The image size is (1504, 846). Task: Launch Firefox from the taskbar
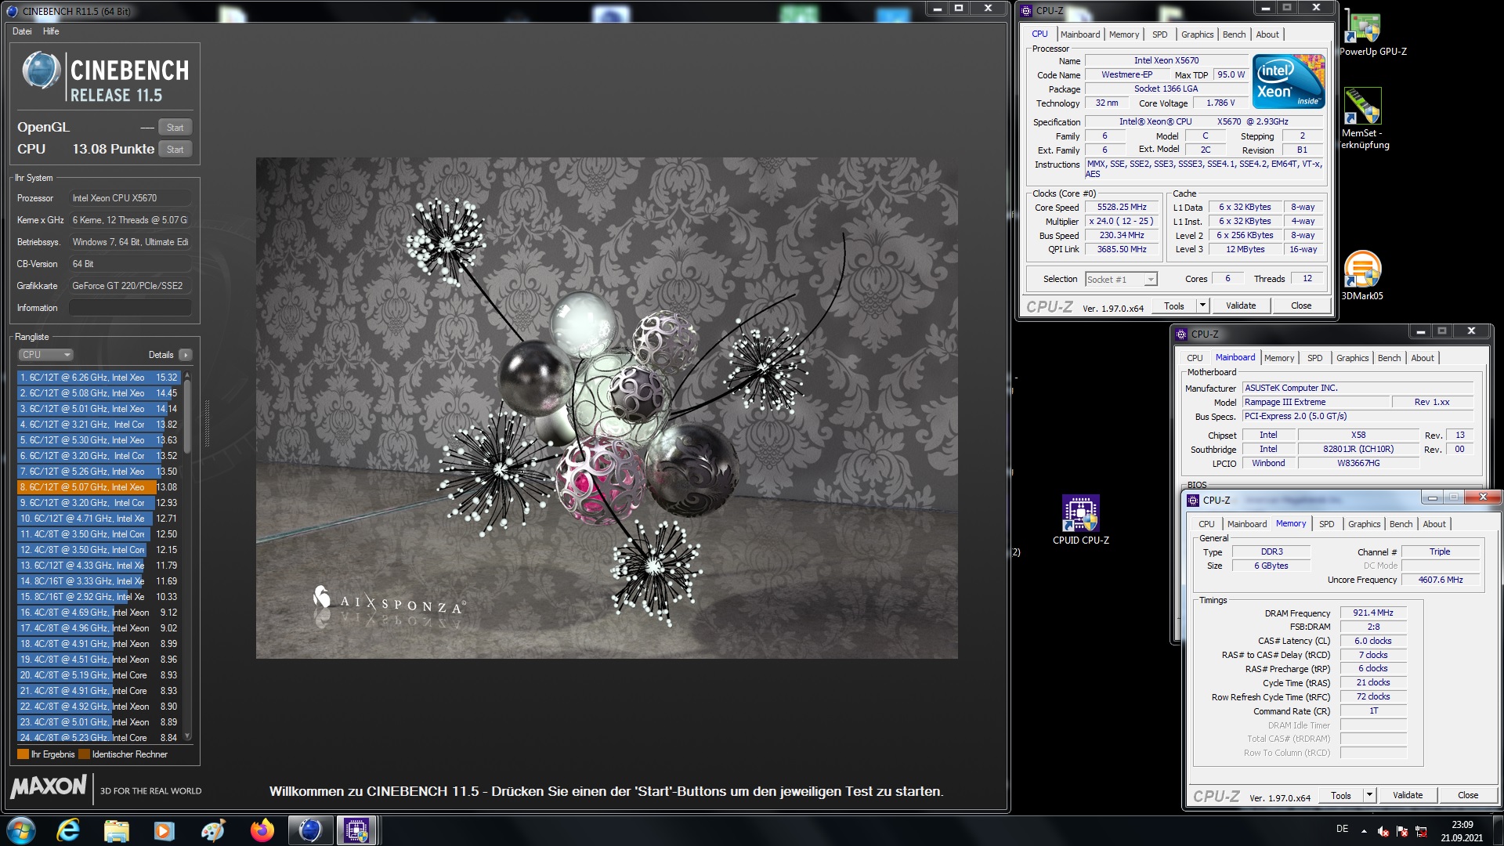coord(262,830)
